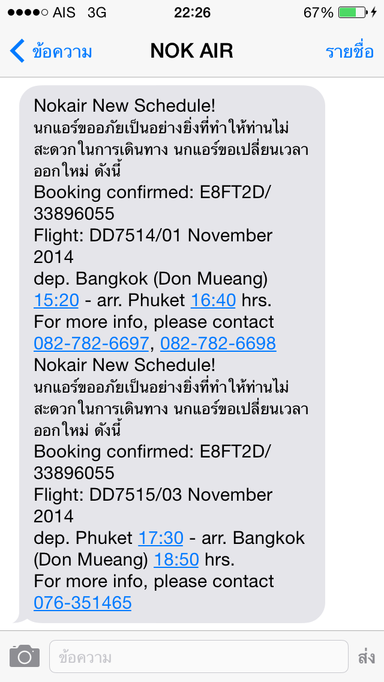Tap the 15:20 departure time link

(56, 300)
